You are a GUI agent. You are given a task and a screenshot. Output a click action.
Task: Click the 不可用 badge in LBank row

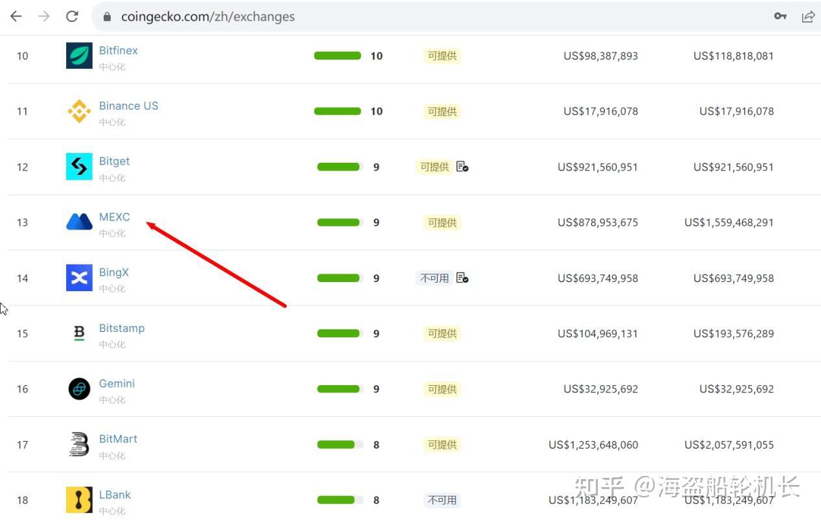click(442, 500)
